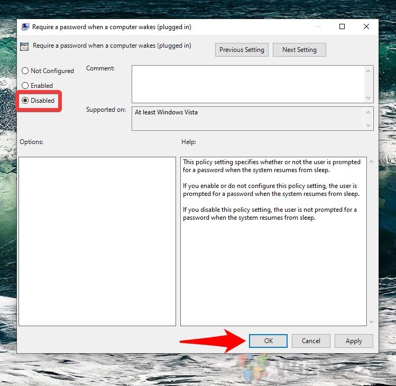The image size is (396, 386).
Task: Click the Help pane scroll up arrow
Action: pyautogui.click(x=371, y=161)
